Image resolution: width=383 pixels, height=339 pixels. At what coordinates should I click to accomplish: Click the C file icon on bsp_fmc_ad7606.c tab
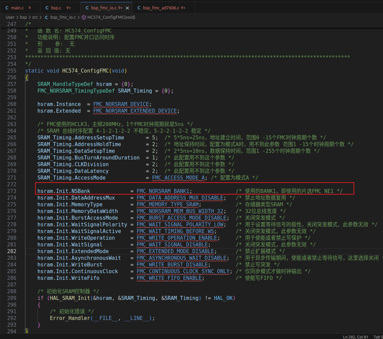coord(139,8)
